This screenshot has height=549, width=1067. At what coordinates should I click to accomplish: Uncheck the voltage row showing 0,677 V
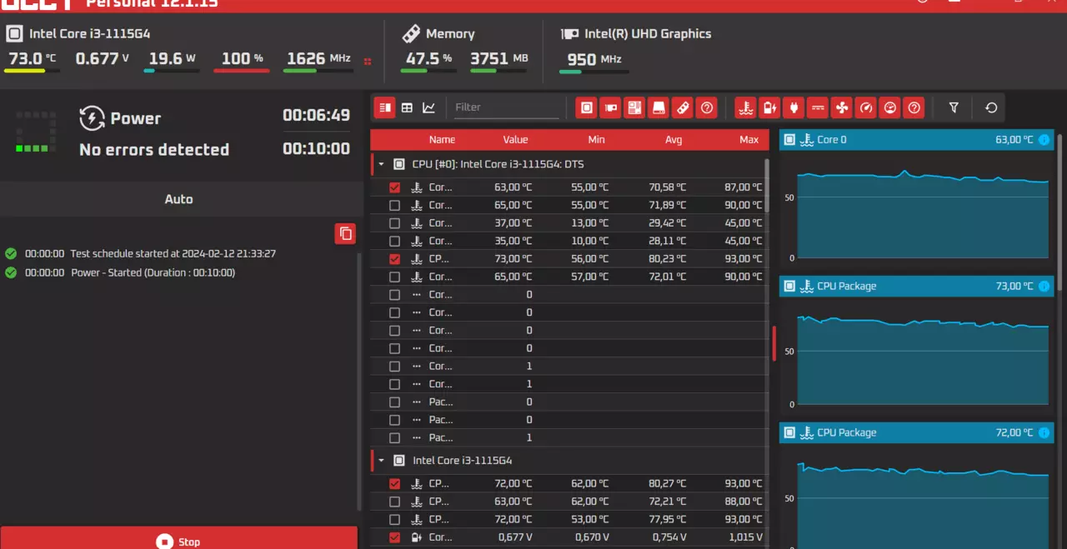[394, 537]
